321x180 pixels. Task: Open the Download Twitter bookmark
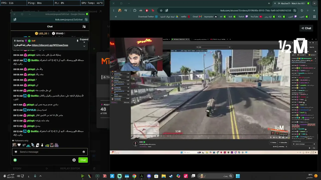(x=148, y=17)
